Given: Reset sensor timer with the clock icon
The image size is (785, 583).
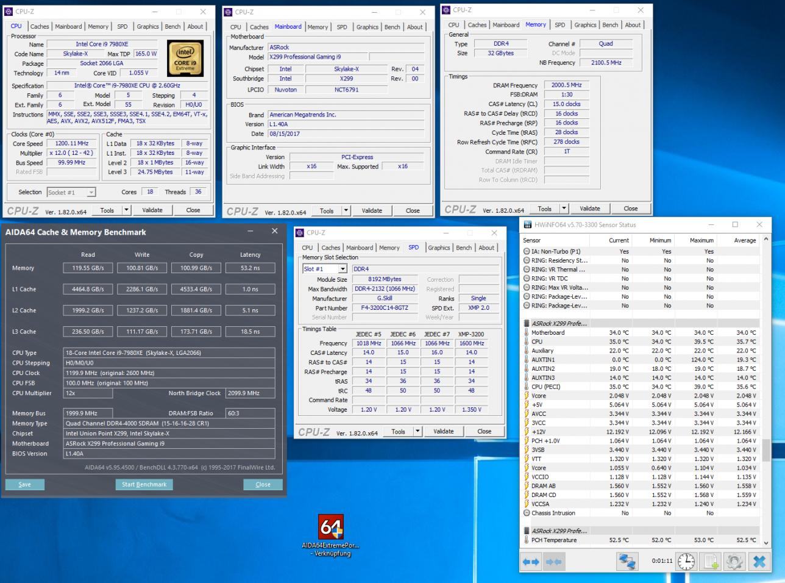Looking at the screenshot, I should click(x=686, y=561).
